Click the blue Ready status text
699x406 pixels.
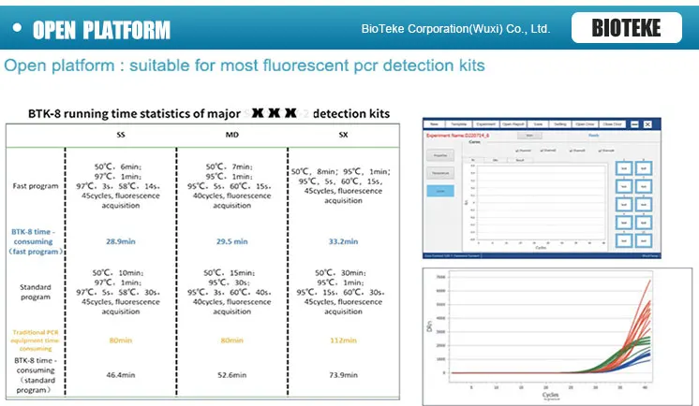coord(594,136)
